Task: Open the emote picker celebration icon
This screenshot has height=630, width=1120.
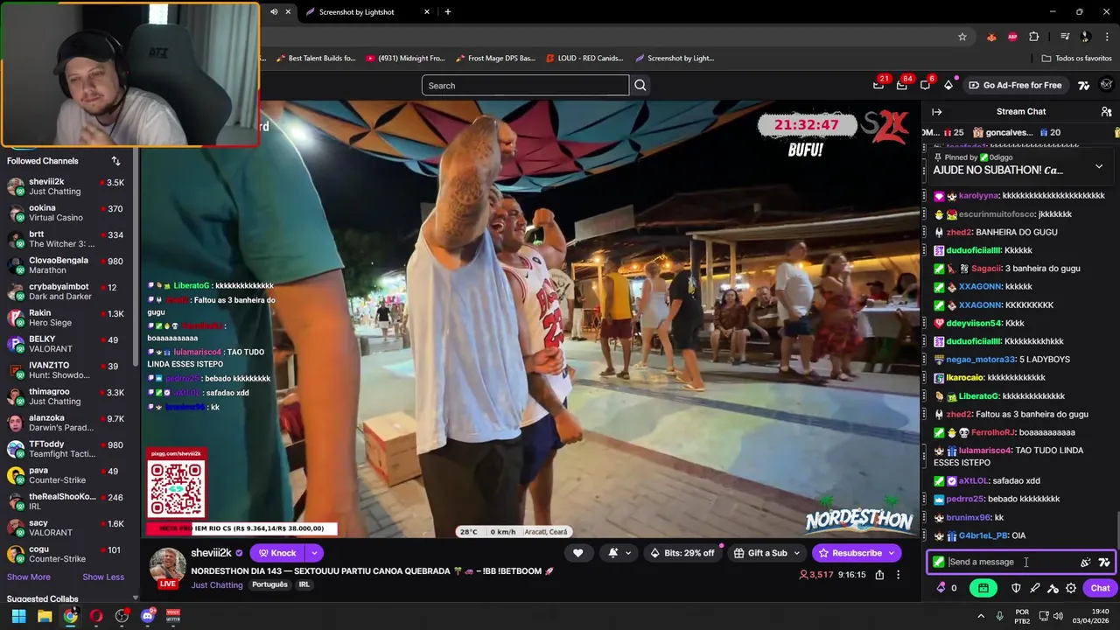Action: point(1086,563)
